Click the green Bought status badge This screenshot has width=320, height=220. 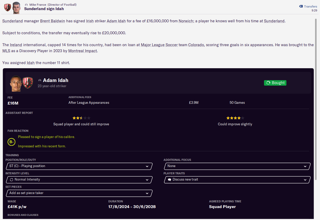coord(275,83)
